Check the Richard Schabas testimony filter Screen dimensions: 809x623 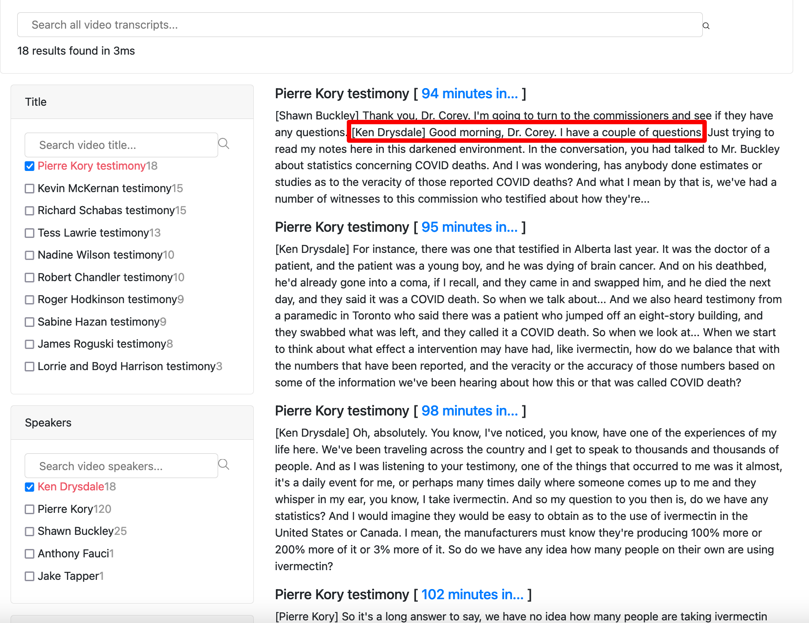(x=30, y=211)
